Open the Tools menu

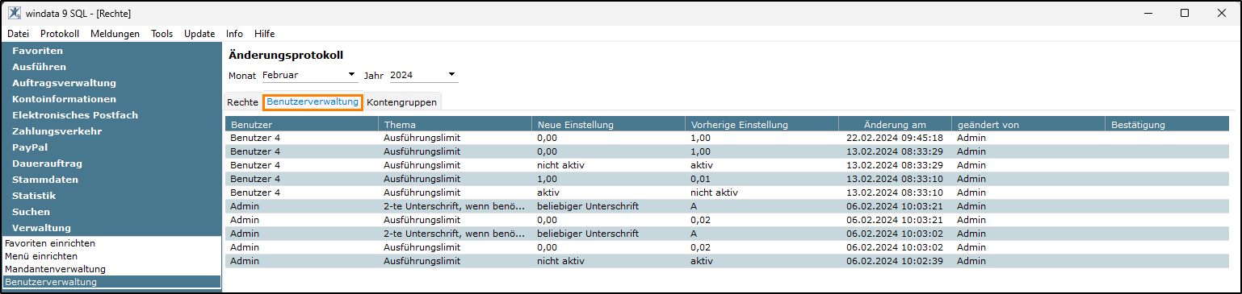(162, 34)
